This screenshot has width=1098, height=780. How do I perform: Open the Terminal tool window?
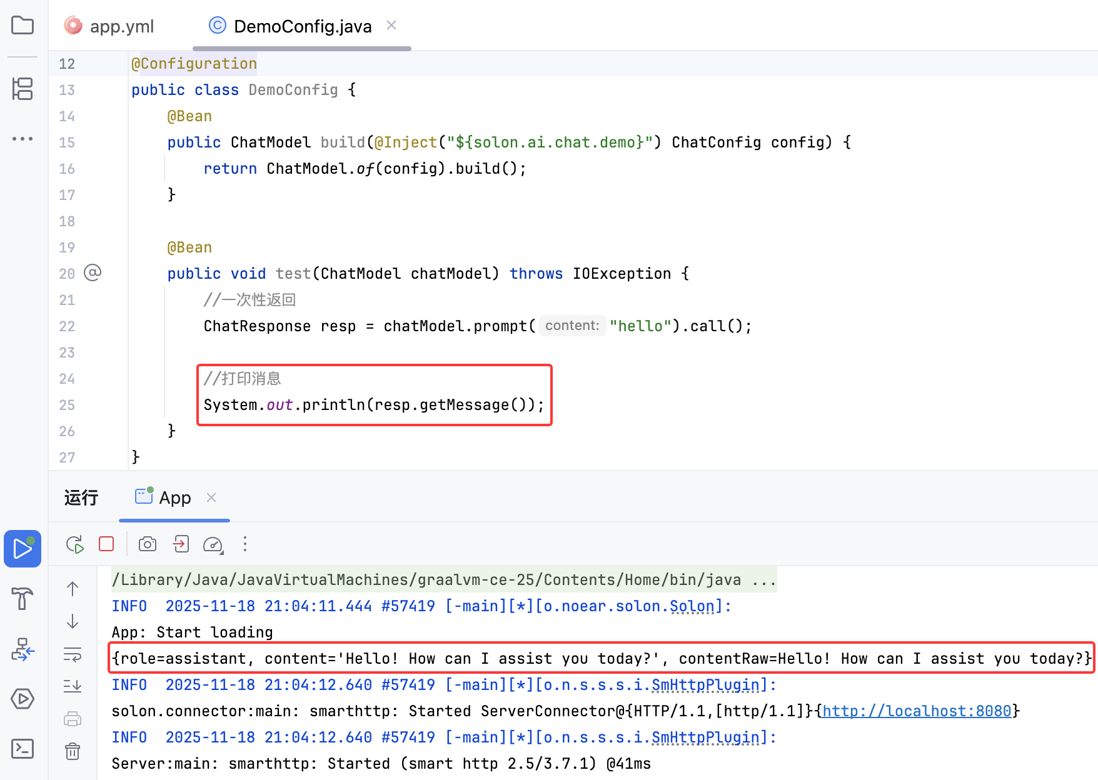click(23, 748)
